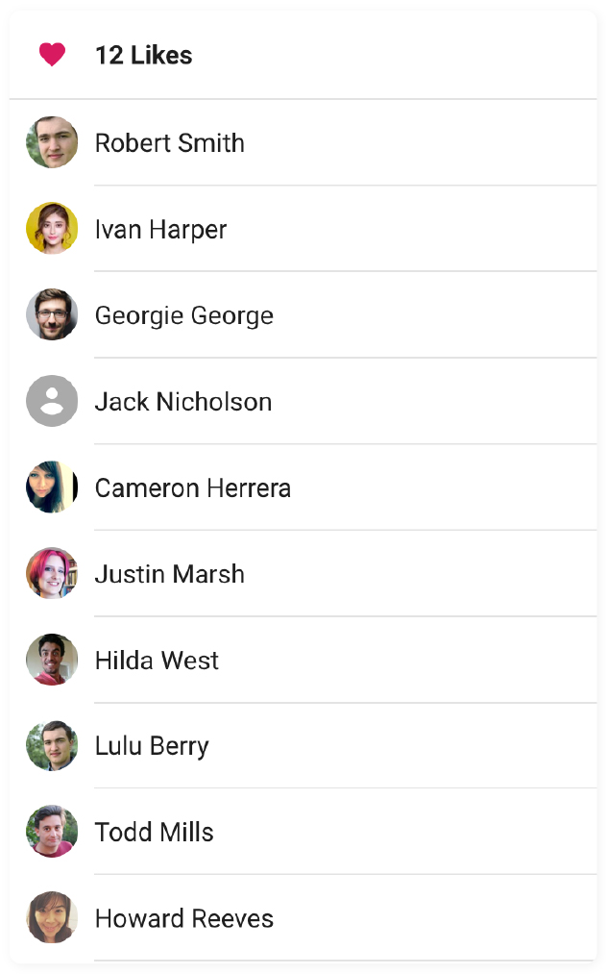This screenshot has height=974, width=606.
Task: Click Hilda West's profile avatar
Action: 52,660
